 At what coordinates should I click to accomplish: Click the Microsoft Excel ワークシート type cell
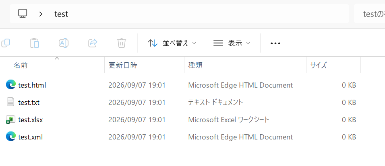229,120
